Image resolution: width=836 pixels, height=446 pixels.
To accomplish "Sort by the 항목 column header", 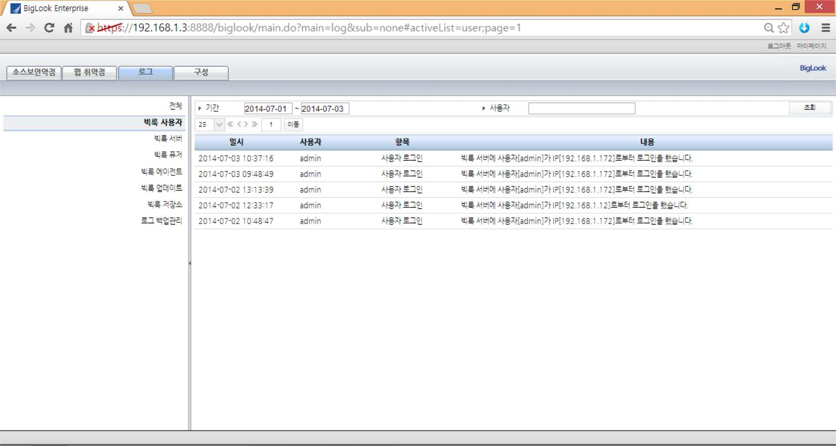I will point(402,142).
